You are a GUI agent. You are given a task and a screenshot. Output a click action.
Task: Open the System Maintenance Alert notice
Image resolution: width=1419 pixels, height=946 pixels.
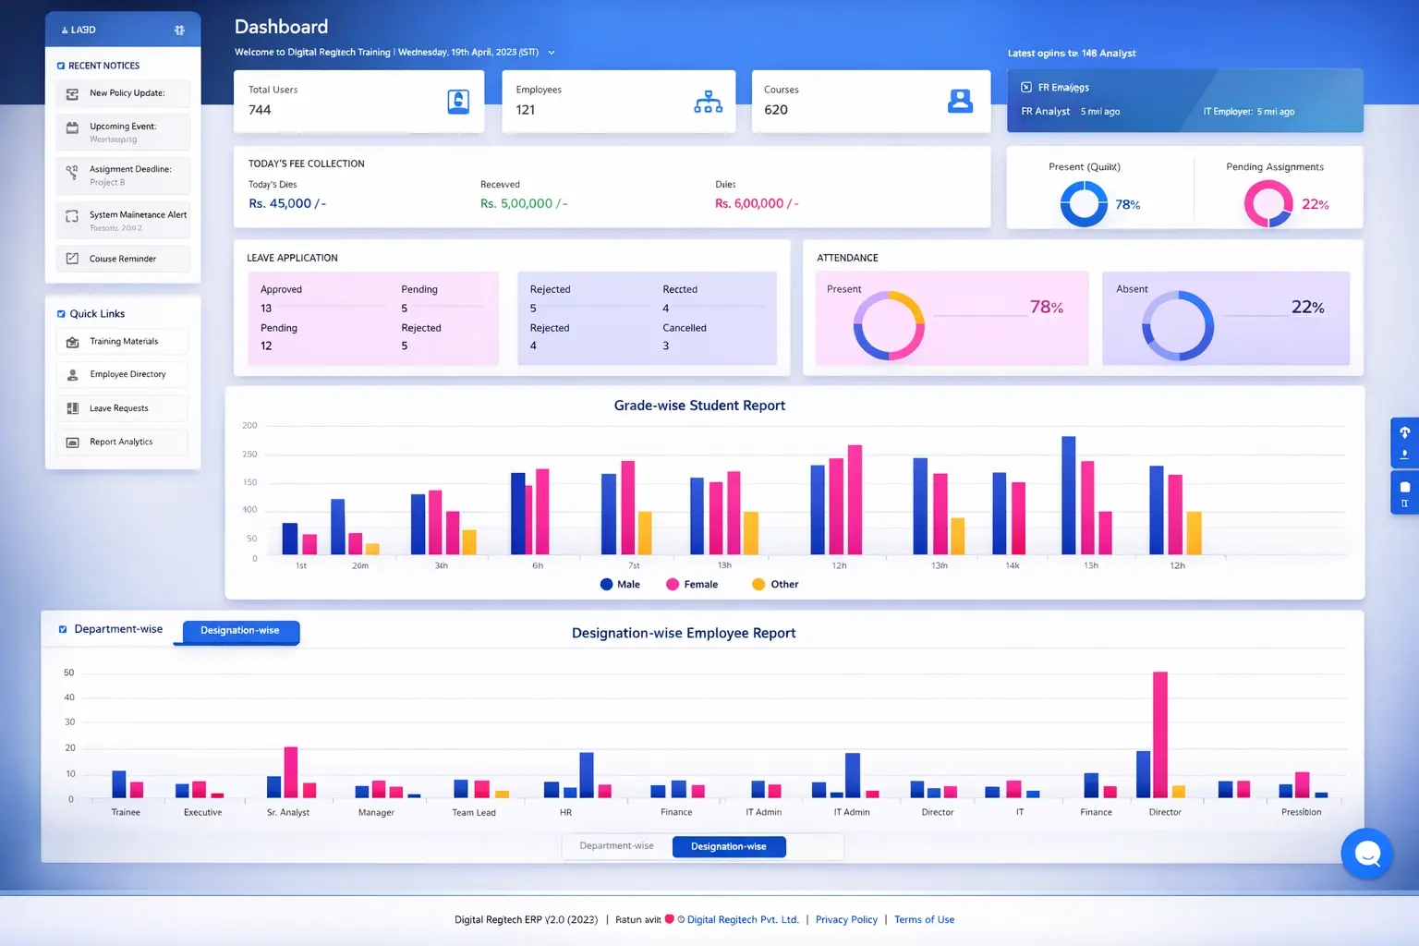click(123, 219)
